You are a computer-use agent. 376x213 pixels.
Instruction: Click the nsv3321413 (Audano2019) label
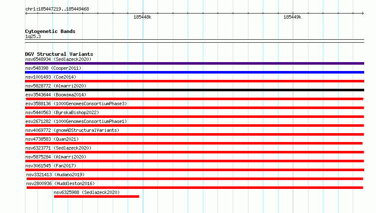point(55,175)
